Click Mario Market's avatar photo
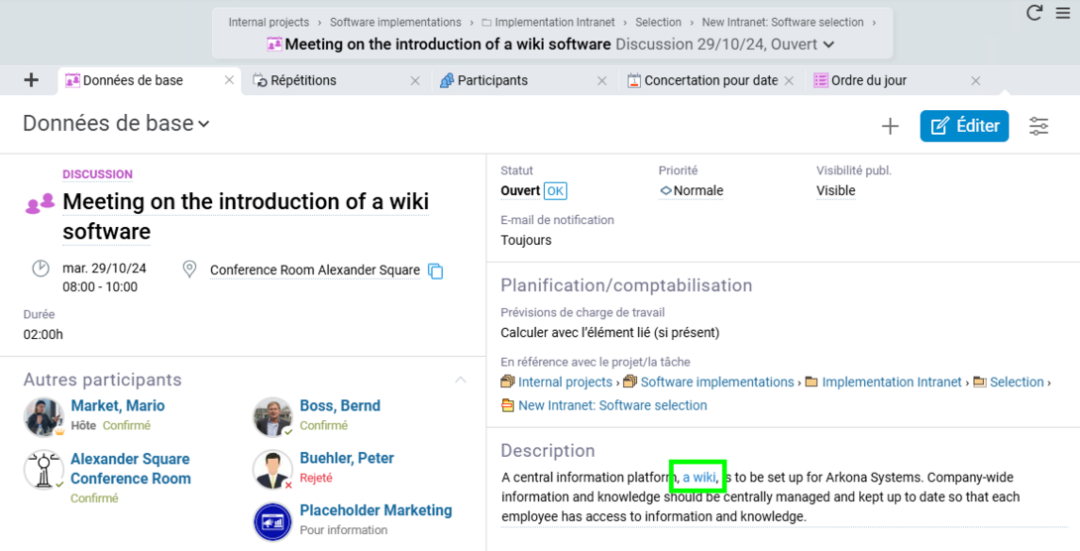The width and height of the screenshot is (1080, 551). (44, 416)
